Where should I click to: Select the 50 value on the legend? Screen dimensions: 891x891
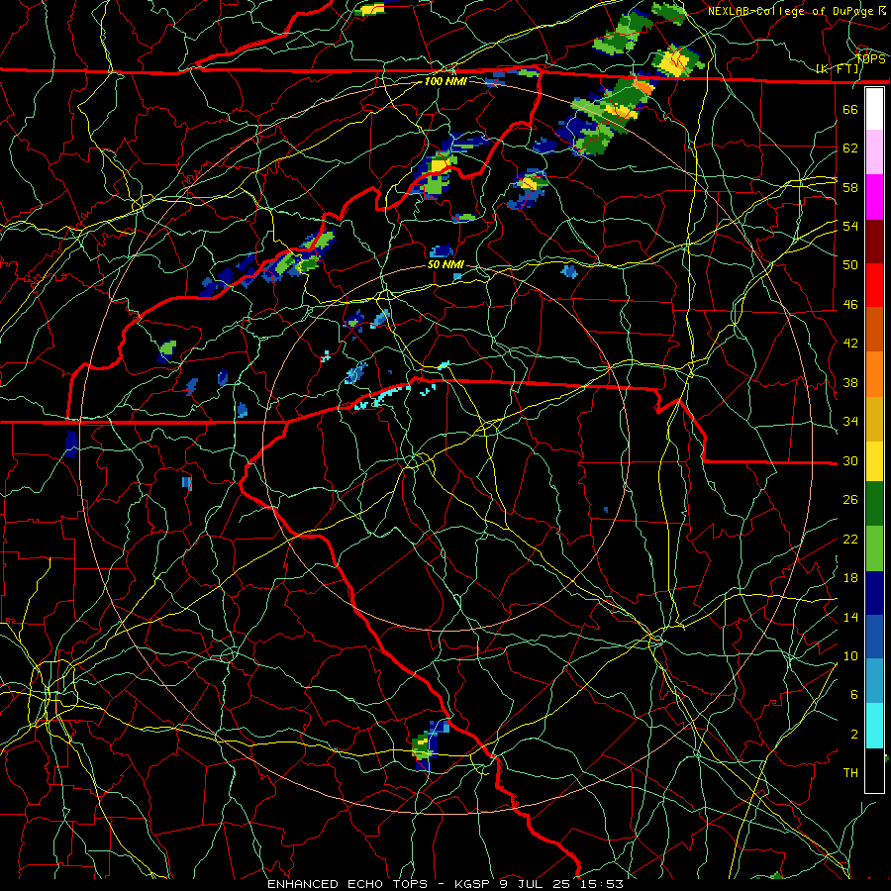pyautogui.click(x=850, y=265)
